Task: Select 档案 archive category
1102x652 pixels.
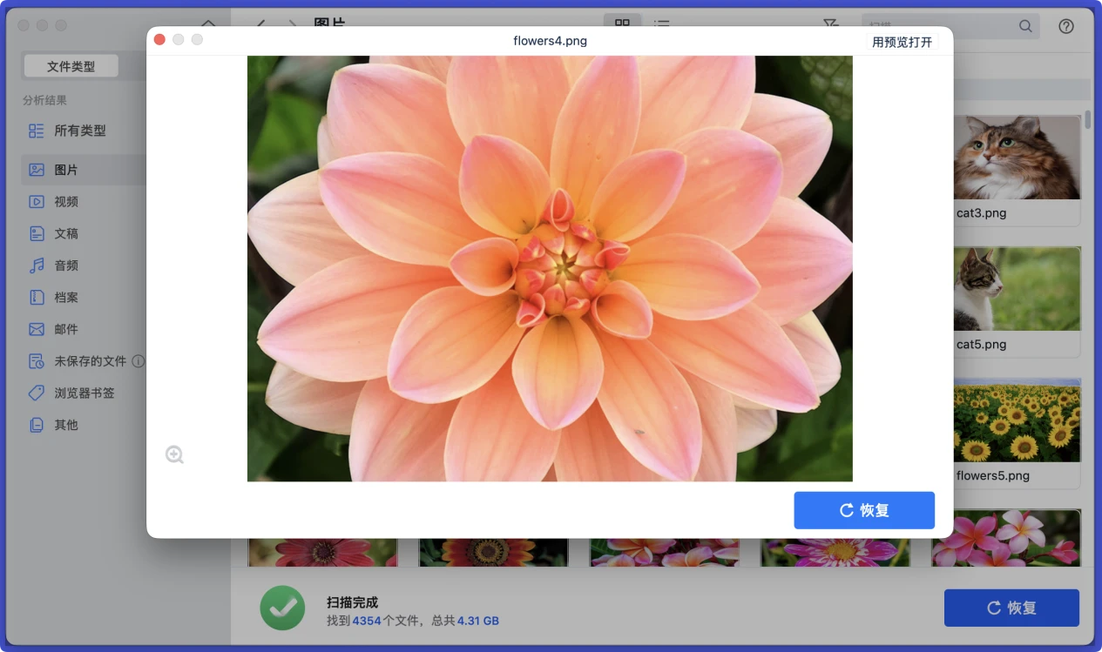Action: [66, 298]
